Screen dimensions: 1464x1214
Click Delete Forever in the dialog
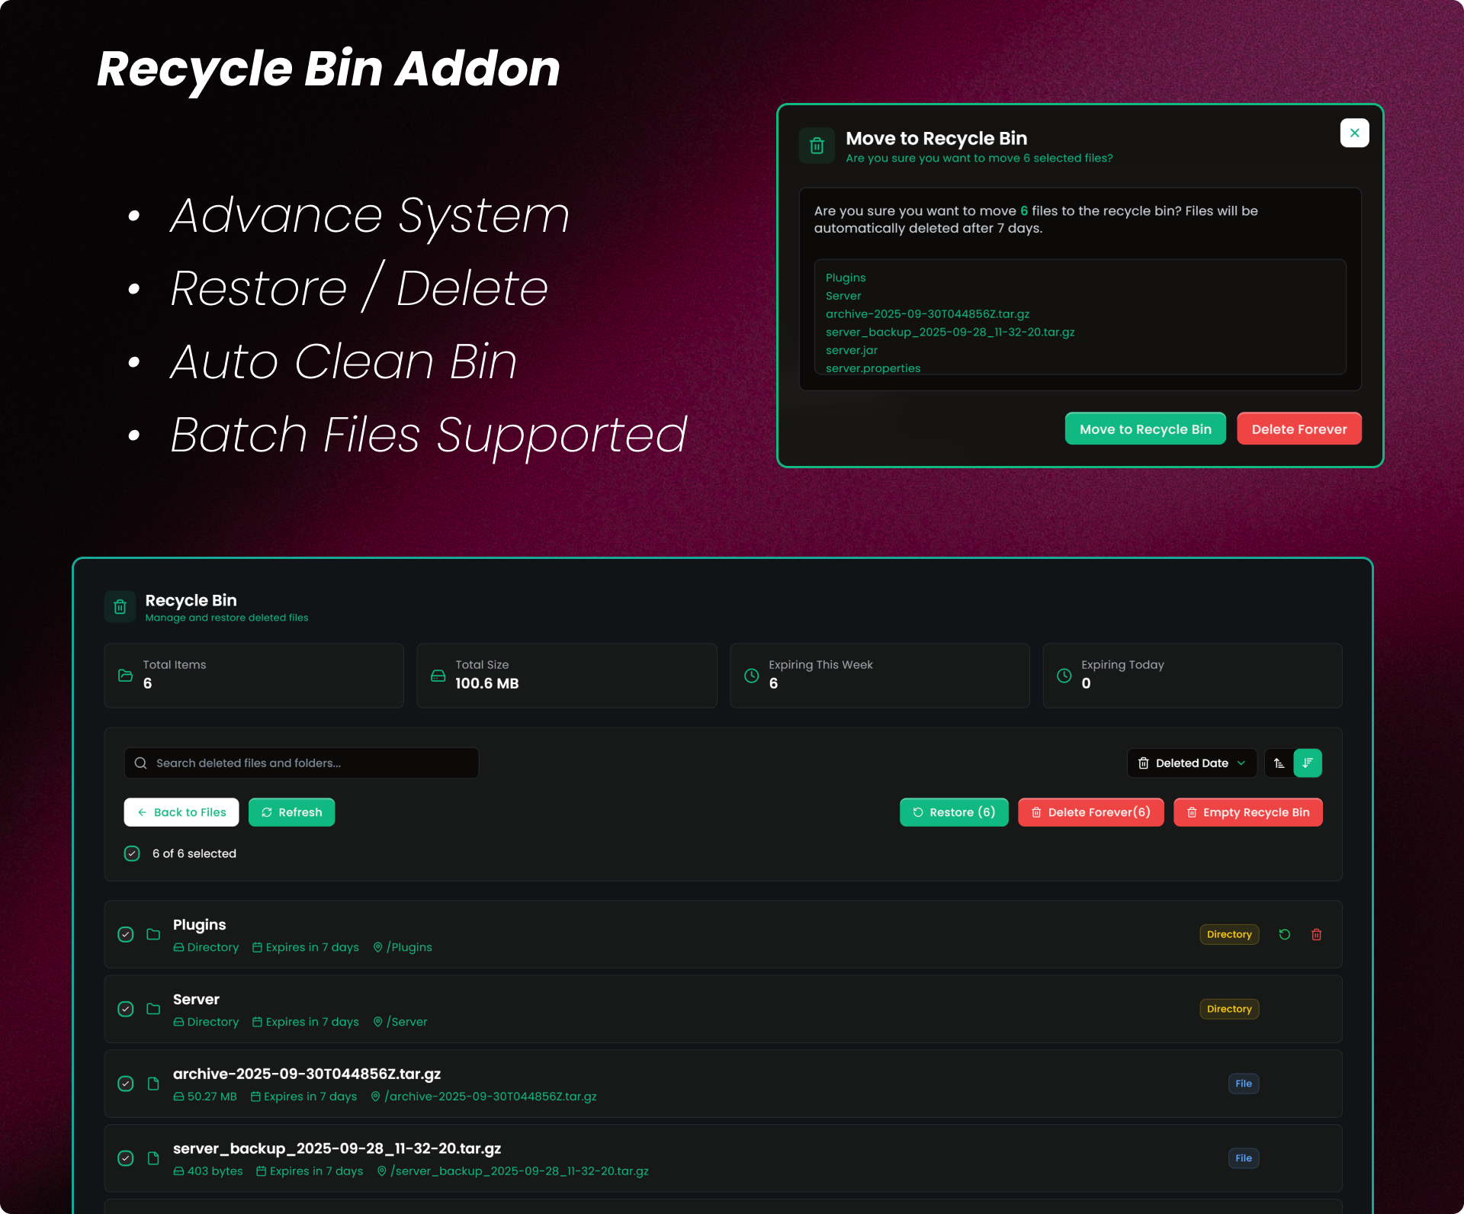pyautogui.click(x=1299, y=429)
